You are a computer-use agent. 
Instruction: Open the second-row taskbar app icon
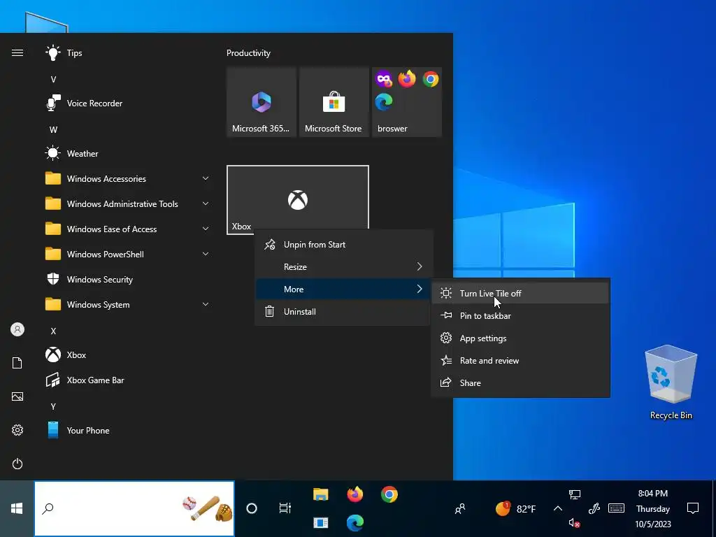(x=320, y=522)
